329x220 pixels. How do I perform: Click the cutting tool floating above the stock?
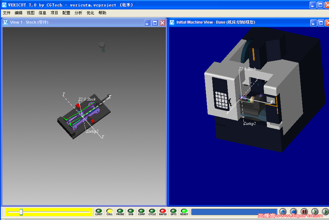(102, 47)
